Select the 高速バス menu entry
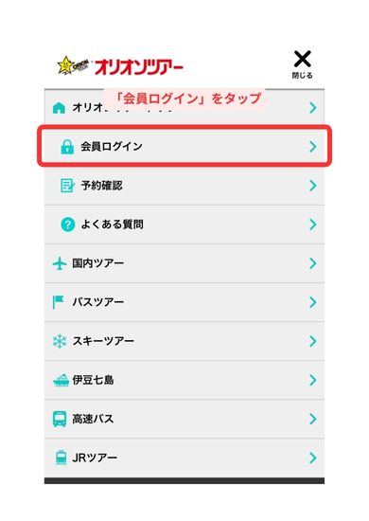 pyautogui.click(x=184, y=419)
